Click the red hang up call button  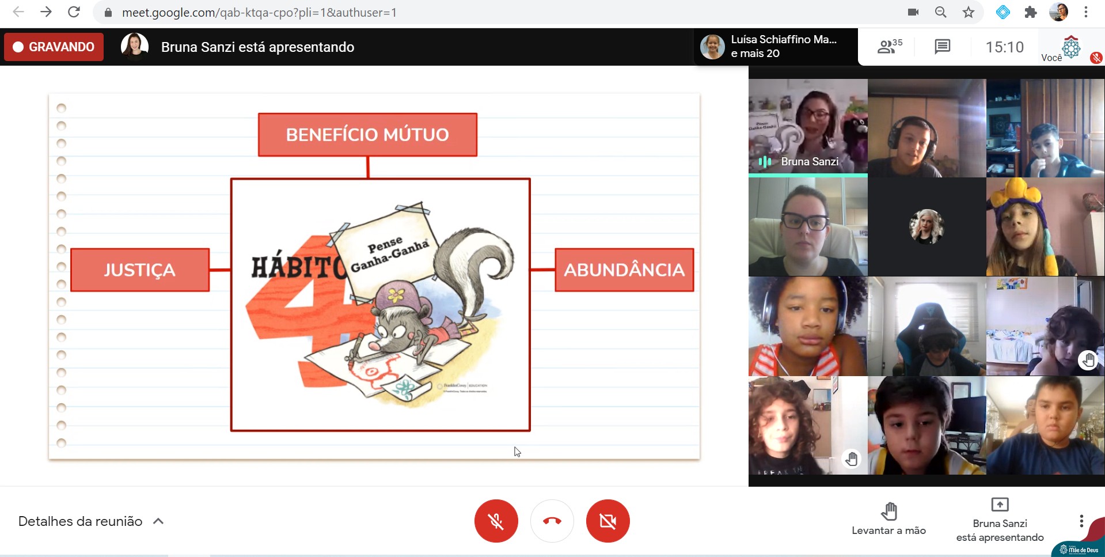(552, 521)
